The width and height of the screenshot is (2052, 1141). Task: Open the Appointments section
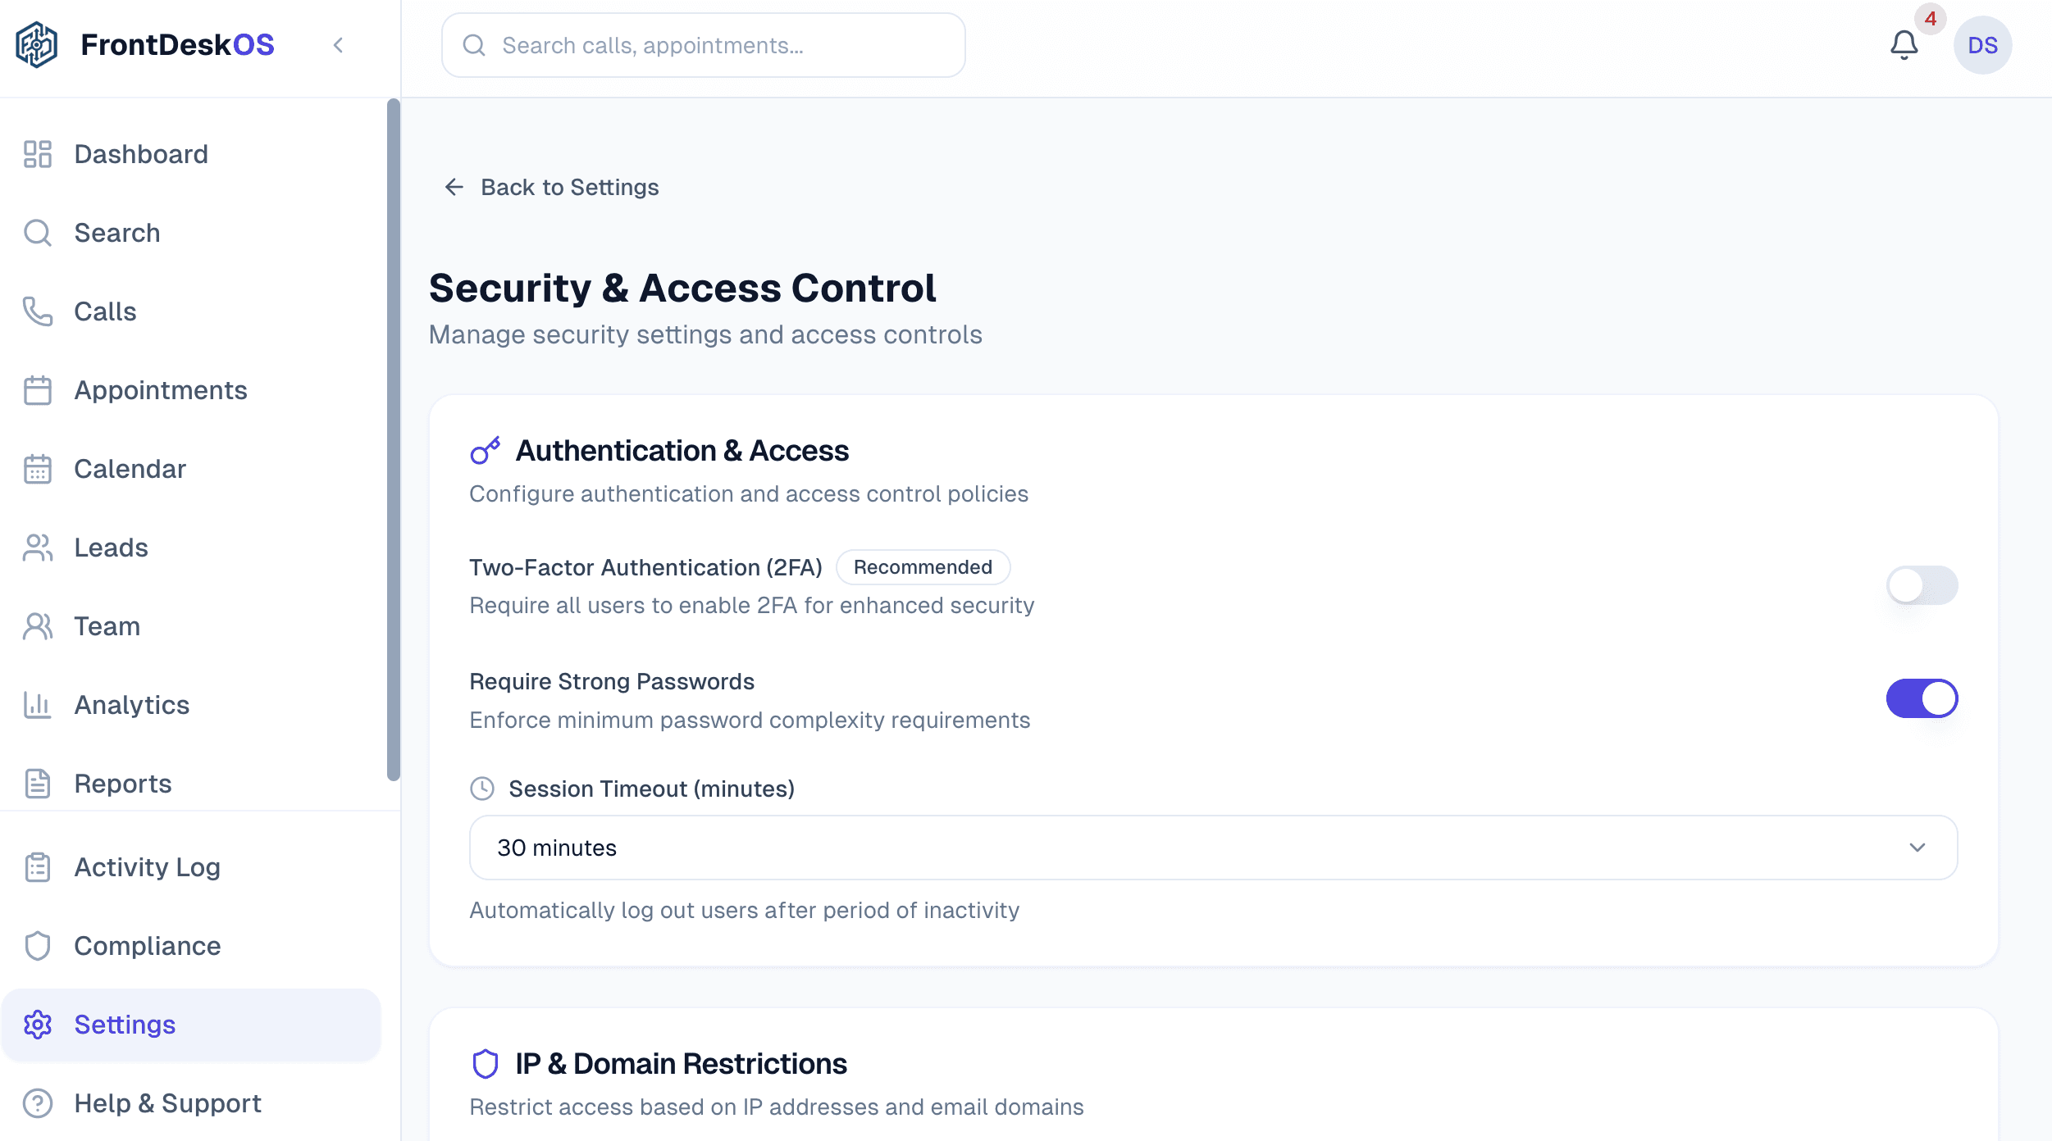(x=161, y=390)
